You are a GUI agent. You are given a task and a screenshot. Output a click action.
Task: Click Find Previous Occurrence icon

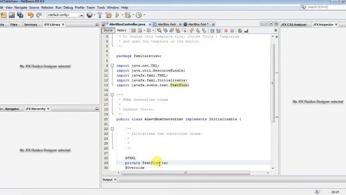pyautogui.click(x=165, y=30)
